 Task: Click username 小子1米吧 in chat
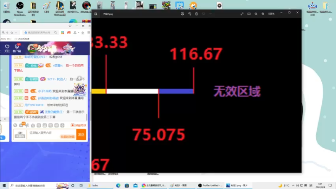pos(45,91)
